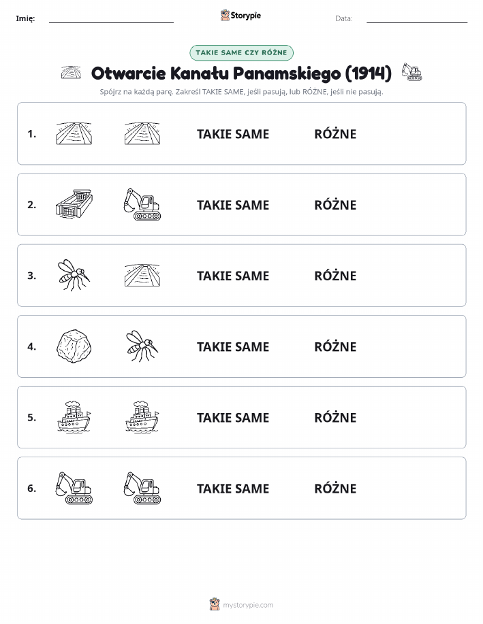The width and height of the screenshot is (483, 624).
Task: Click the Imię name line field
Action: (111, 18)
